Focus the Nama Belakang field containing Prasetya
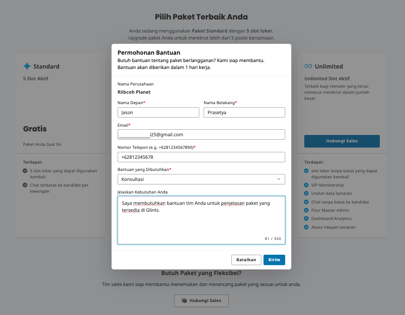 tap(244, 112)
